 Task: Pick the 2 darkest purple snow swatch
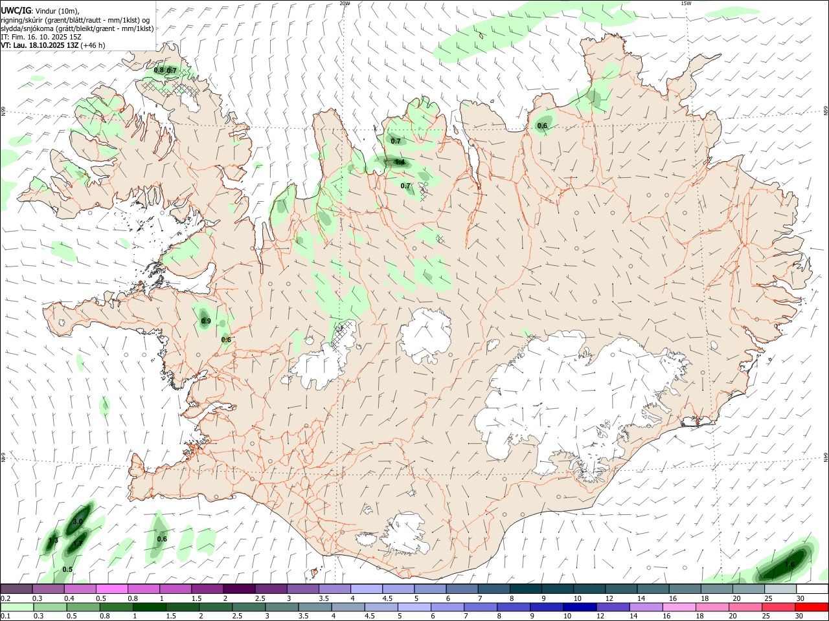point(238,589)
